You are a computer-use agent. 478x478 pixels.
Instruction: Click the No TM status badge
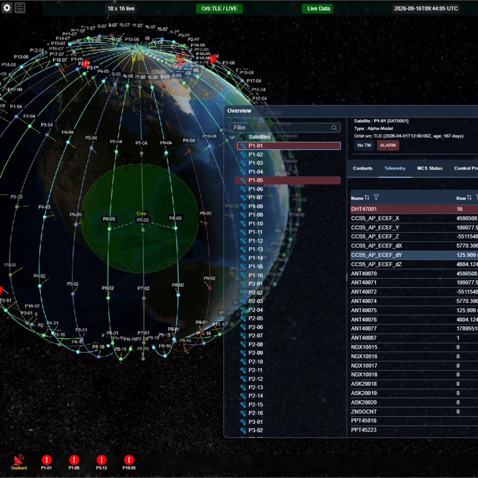pyautogui.click(x=364, y=145)
